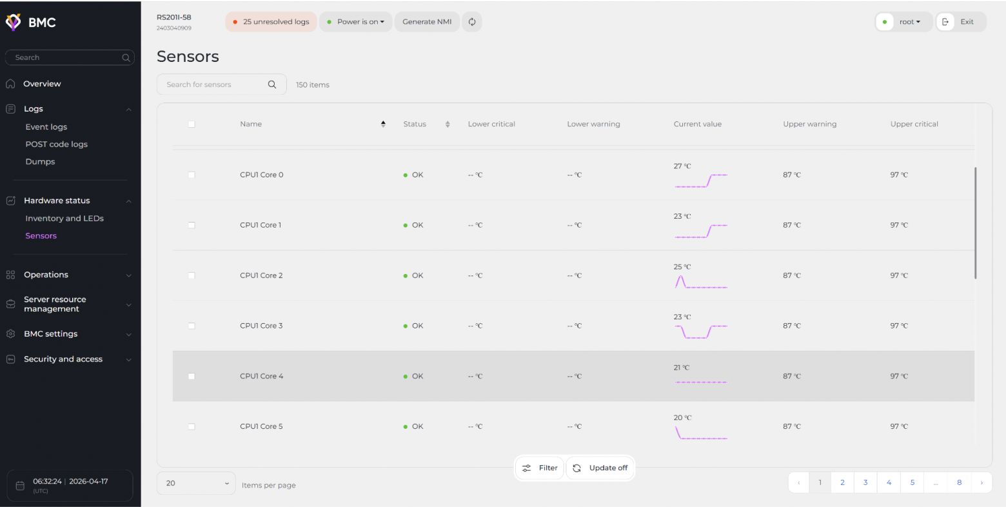Click the Generate NMI button
Screen dimensions: 1006x507
point(427,22)
